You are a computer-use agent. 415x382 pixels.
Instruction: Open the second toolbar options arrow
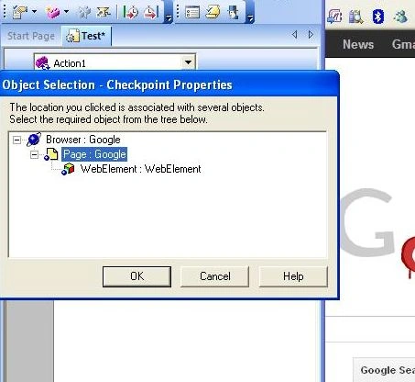pyautogui.click(x=250, y=17)
